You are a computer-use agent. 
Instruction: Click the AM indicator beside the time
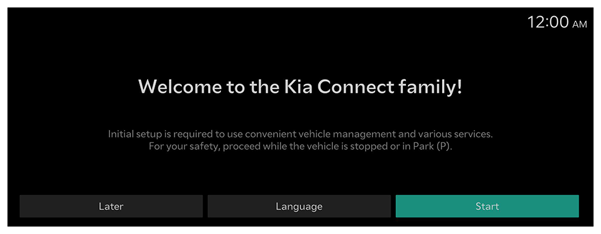tap(579, 25)
